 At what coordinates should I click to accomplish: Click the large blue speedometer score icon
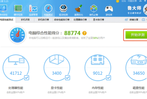(17, 35)
